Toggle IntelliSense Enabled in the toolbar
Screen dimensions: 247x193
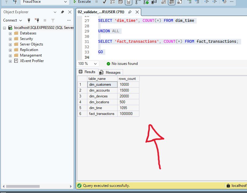[x=129, y=2]
